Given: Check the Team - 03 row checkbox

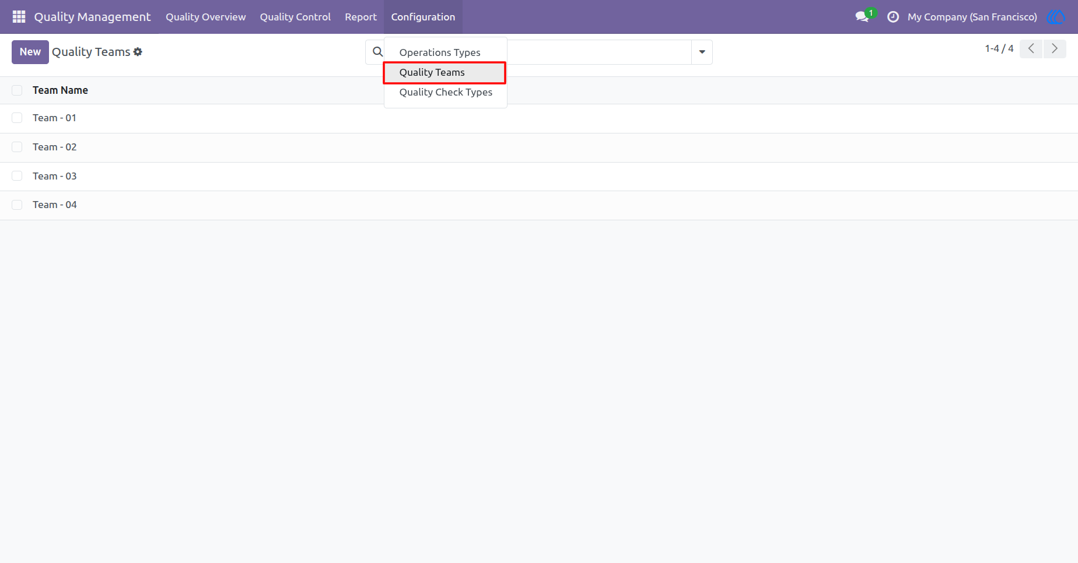Looking at the screenshot, I should click(x=17, y=176).
